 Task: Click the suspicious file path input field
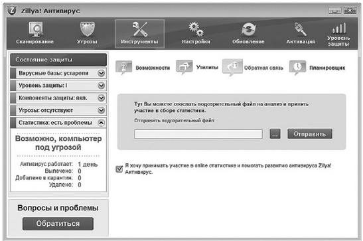point(198,134)
